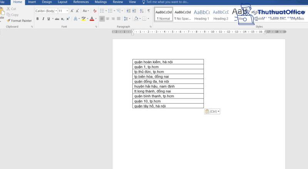Click table cell 'quận hoàn kiếm, hà nội'
Image resolution: width=308 pixels, height=169 pixels.
pos(168,62)
